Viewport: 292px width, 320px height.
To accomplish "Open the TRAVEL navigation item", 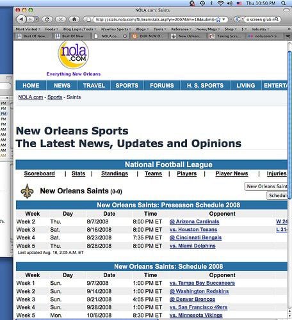I will pos(94,86).
